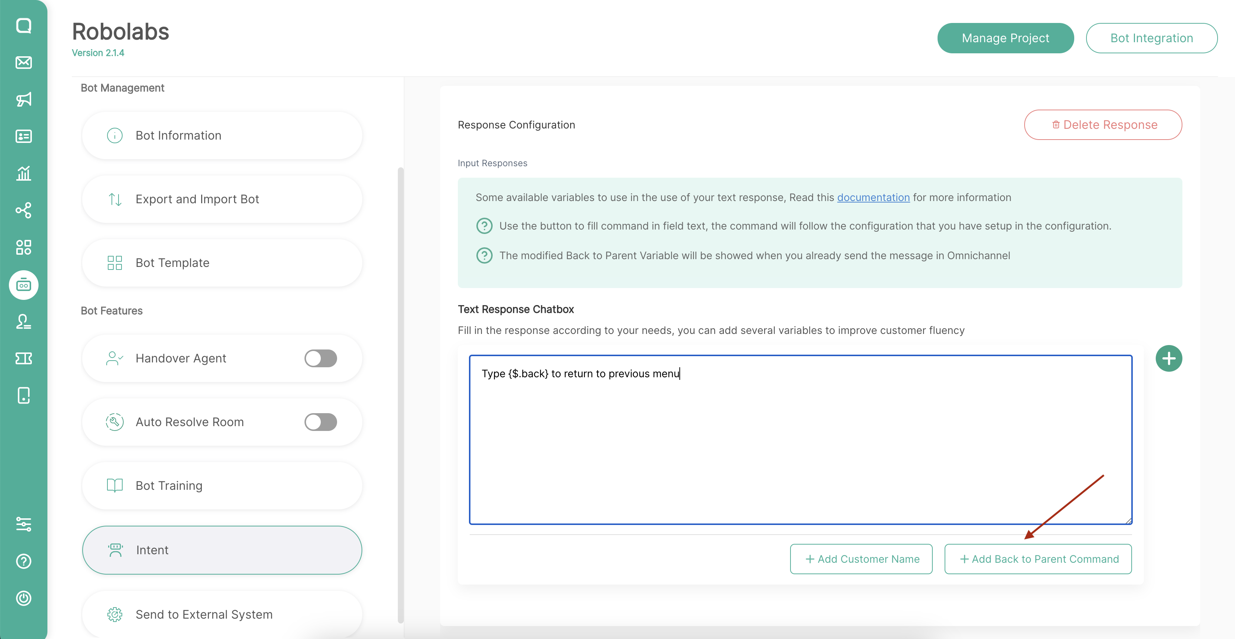Select Export and Import Bot

pos(222,199)
